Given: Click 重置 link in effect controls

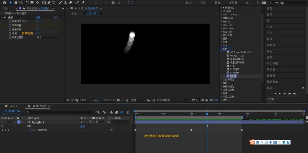Looking at the screenshot, I should tap(38, 17).
